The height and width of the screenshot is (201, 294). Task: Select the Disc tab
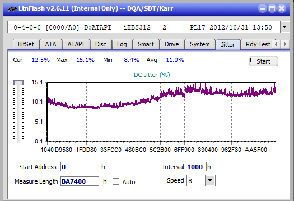coord(101,44)
